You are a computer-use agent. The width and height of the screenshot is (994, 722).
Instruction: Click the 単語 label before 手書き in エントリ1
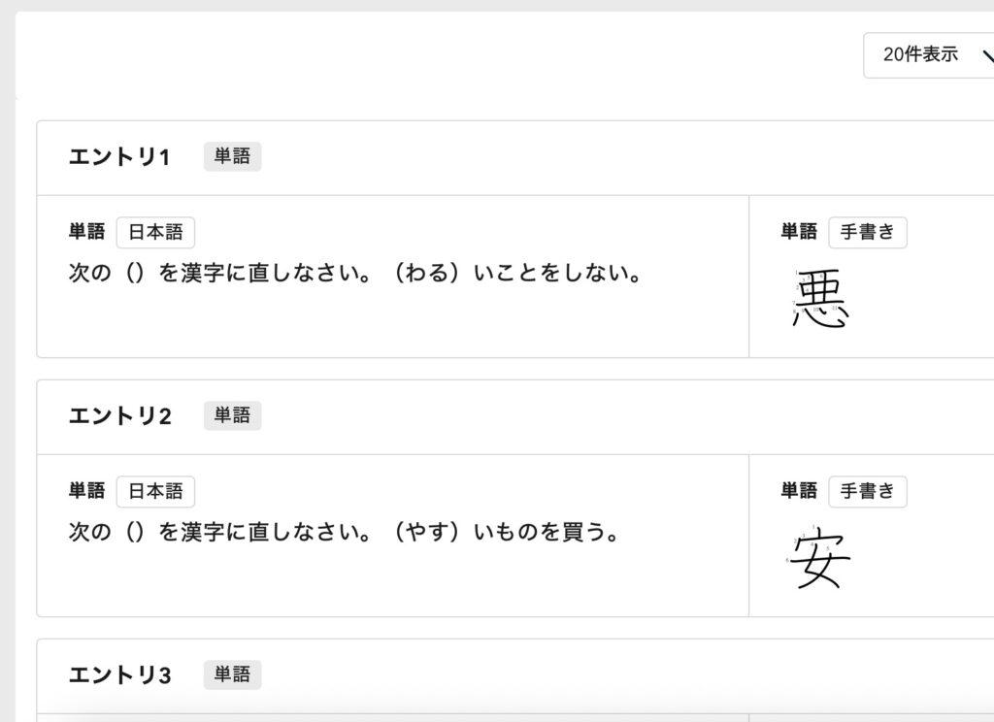(799, 233)
